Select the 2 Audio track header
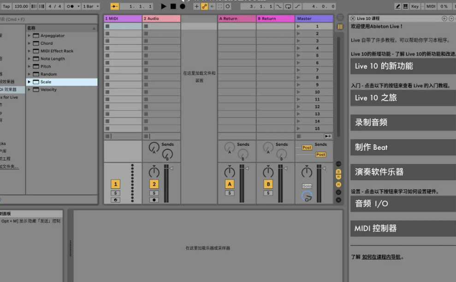456x282 pixels. pos(161,18)
